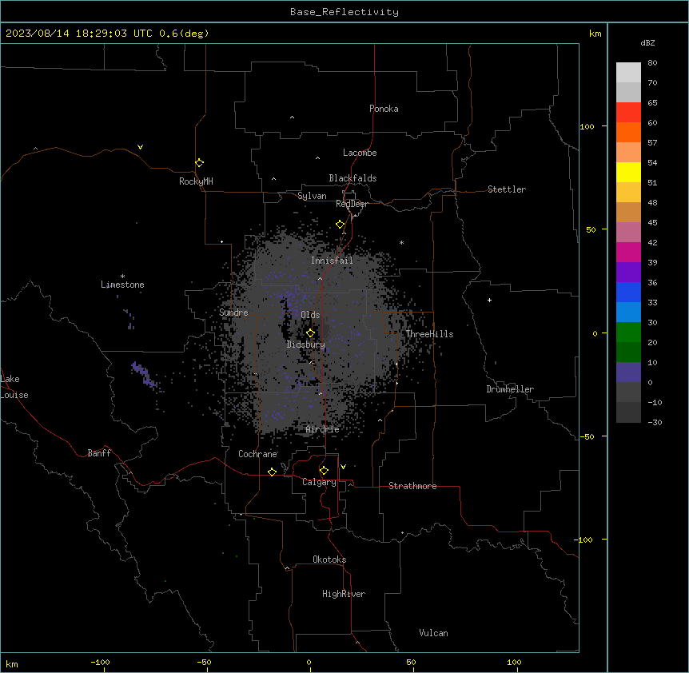This screenshot has width=689, height=673.
Task: Click the ThreeHills label
Action: tap(429, 334)
